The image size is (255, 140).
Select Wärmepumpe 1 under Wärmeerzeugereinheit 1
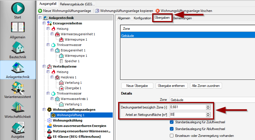[x=76, y=39]
